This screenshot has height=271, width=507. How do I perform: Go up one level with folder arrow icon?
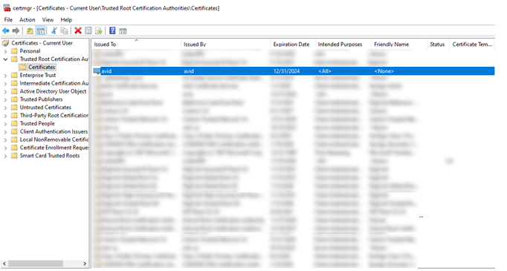point(30,31)
